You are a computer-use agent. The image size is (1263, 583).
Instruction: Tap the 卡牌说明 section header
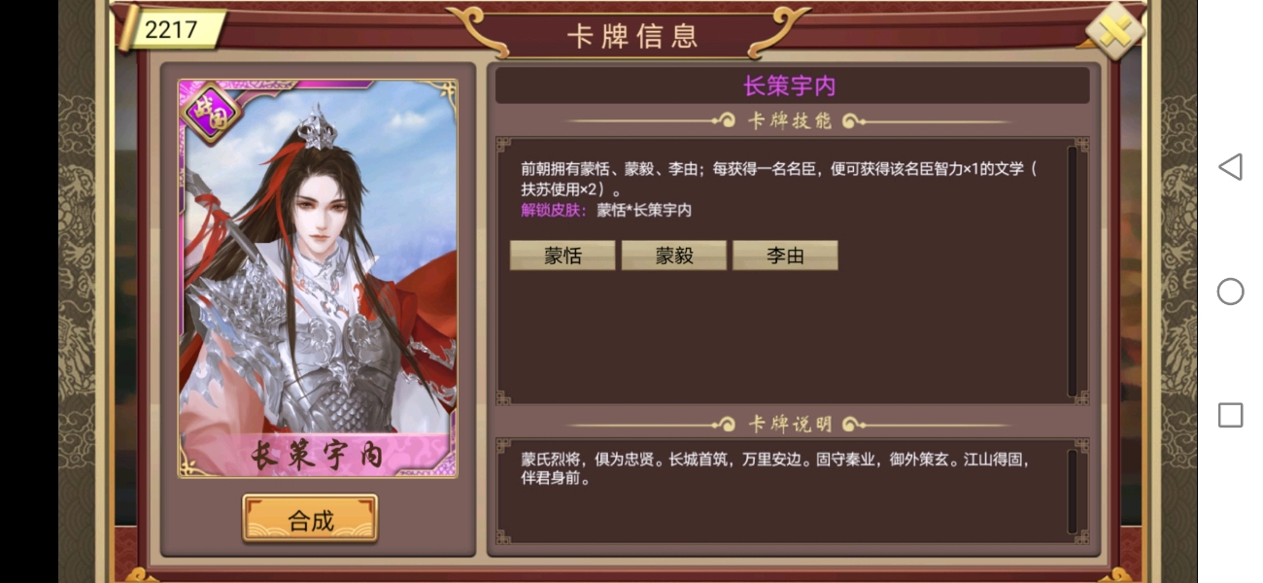pyautogui.click(x=790, y=425)
